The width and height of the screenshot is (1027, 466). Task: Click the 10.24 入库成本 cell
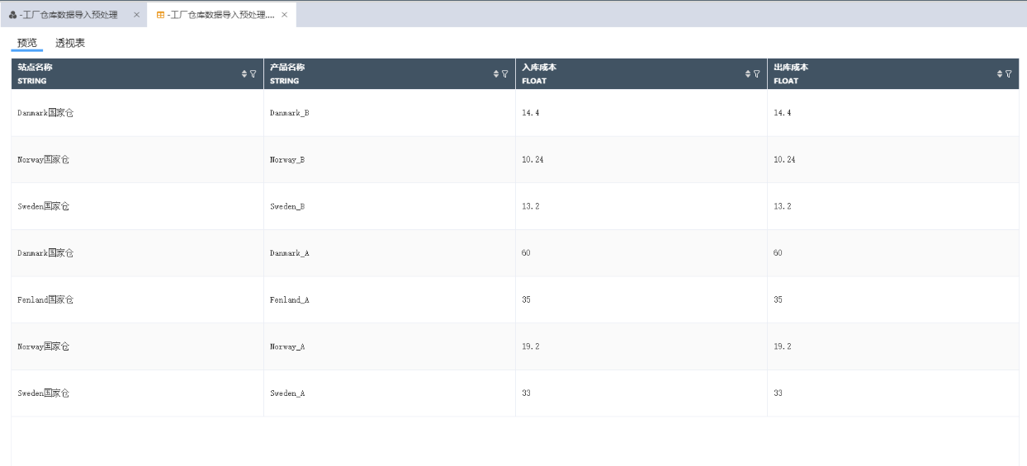click(641, 160)
